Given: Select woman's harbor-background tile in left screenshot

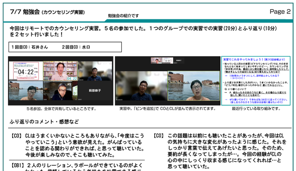Looking at the screenshot, I should click(x=26, y=91).
